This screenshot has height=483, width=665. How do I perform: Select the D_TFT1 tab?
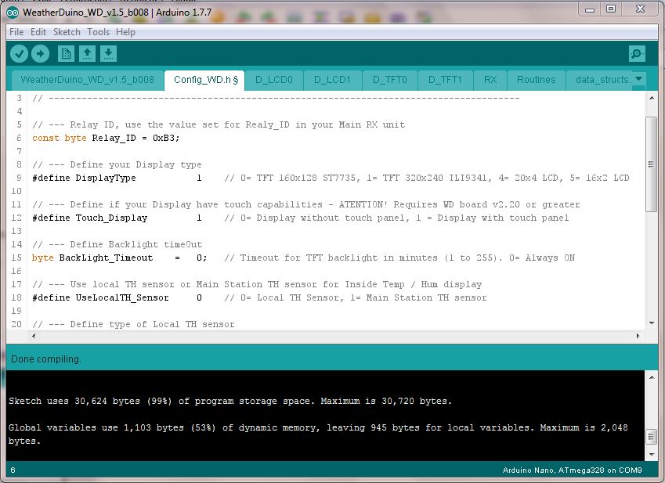[444, 80]
